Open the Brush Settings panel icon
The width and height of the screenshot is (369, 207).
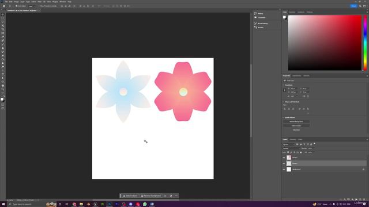coord(255,24)
